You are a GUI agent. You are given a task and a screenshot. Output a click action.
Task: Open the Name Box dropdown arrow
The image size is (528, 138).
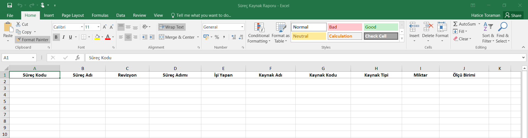(x=33, y=58)
